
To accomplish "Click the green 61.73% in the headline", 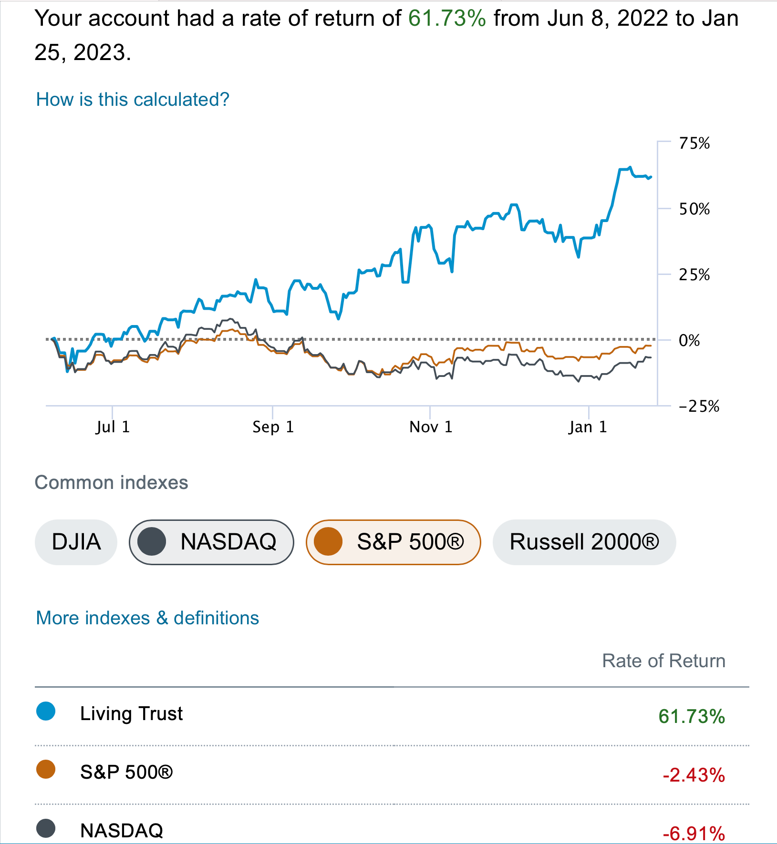I will tap(447, 18).
